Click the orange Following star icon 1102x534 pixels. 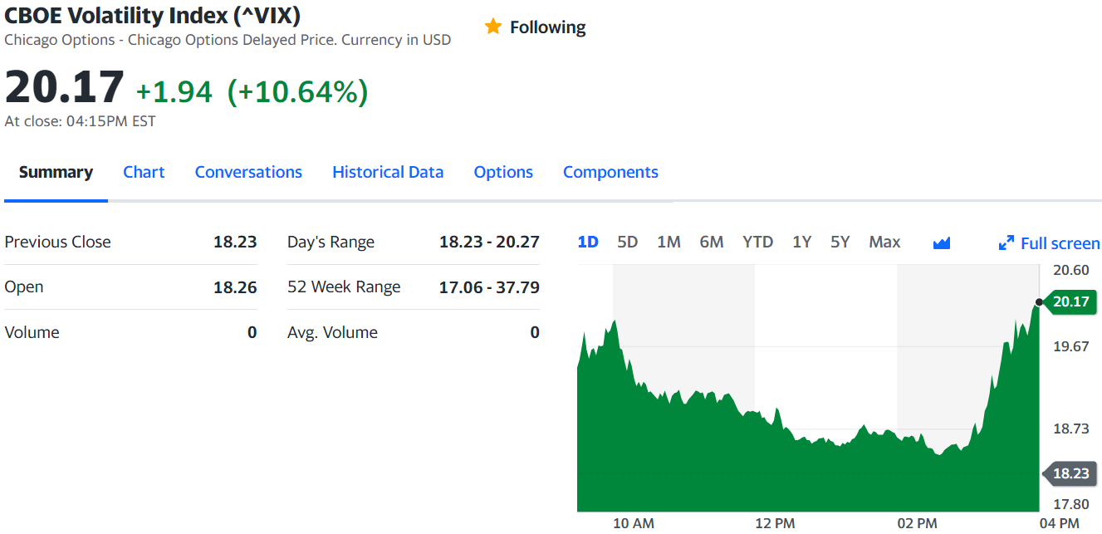[493, 27]
